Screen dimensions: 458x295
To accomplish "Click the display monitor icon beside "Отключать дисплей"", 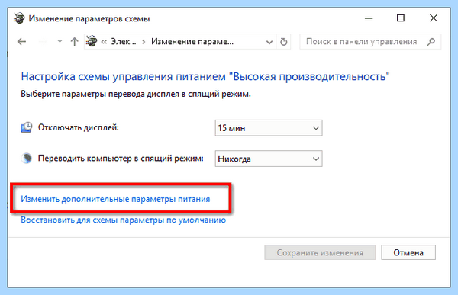I will [x=27, y=127].
